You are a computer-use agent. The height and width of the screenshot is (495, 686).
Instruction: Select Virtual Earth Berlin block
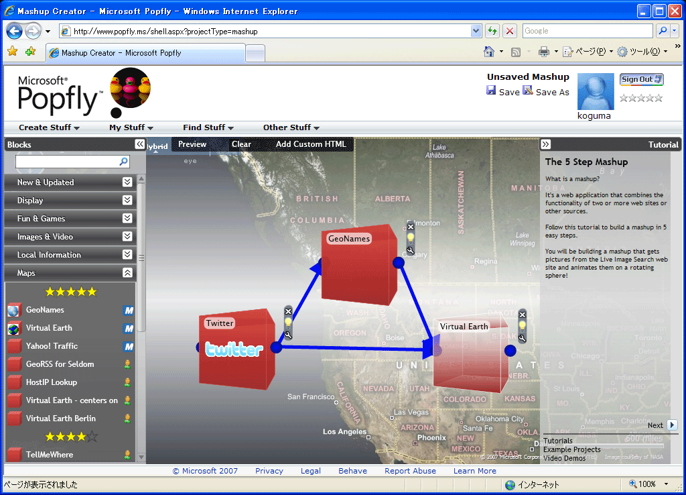coord(71,419)
